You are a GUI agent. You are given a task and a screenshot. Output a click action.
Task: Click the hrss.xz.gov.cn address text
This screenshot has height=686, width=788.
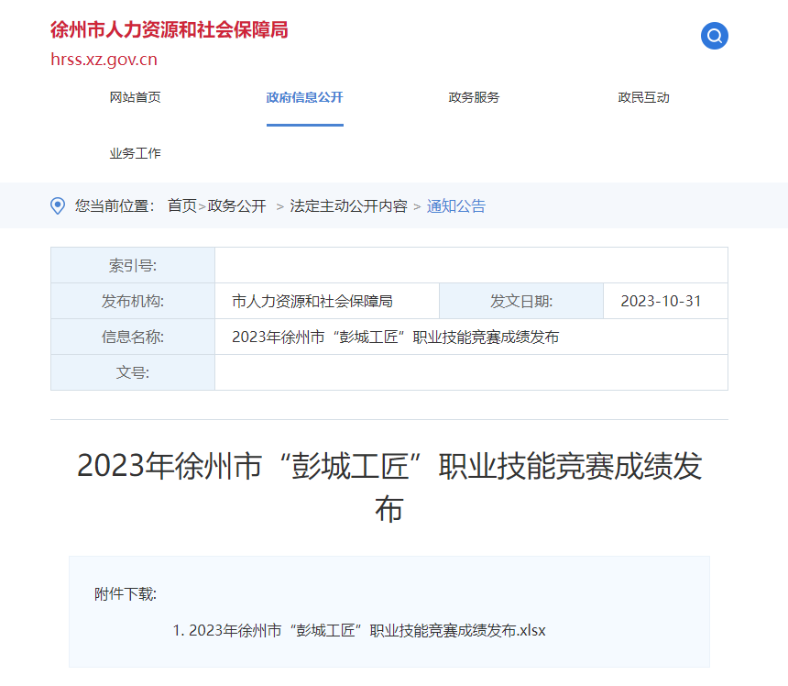(x=104, y=60)
